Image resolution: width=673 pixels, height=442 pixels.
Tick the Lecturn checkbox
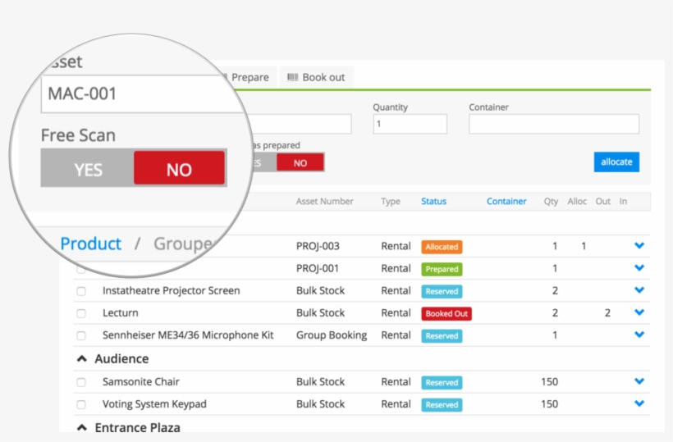[x=81, y=314]
